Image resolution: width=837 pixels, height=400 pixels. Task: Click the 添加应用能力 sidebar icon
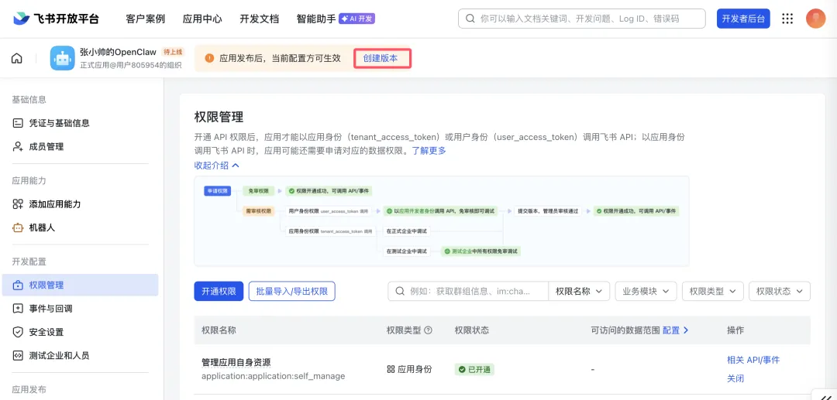(18, 204)
